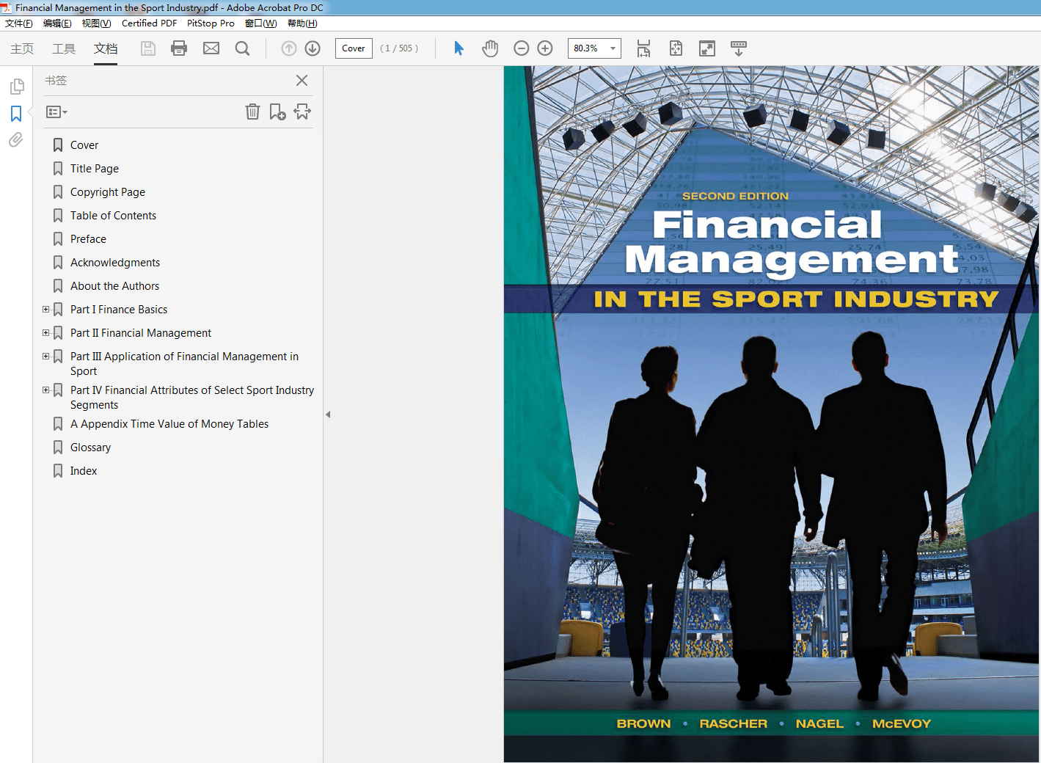Screen dimensions: 1041x763
Task: Expand the Part I Finance Basics bookmark
Action: click(x=45, y=309)
